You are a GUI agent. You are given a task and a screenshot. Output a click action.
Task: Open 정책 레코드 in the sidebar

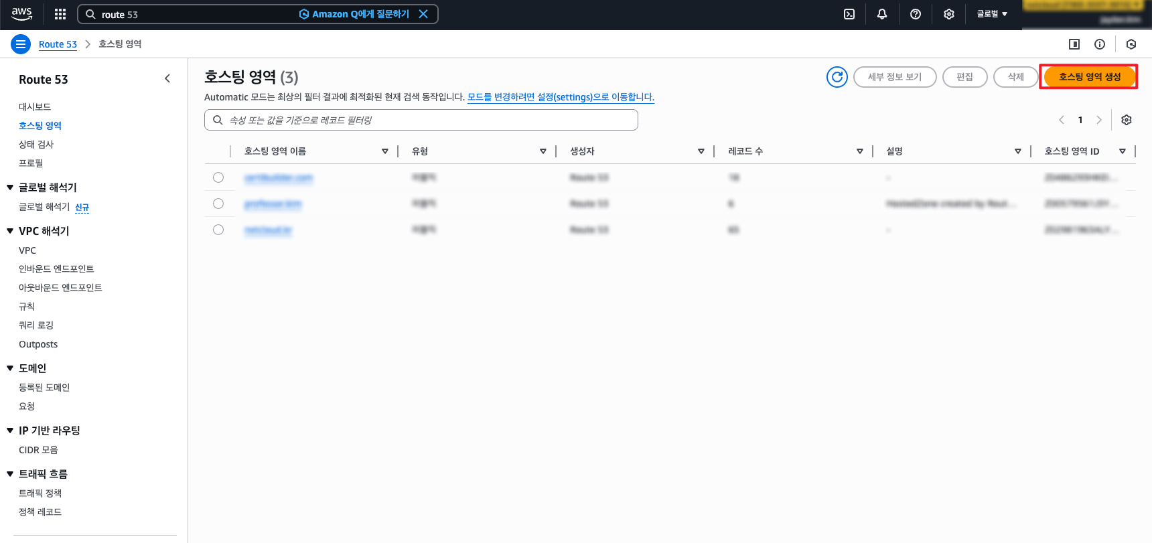(40, 512)
